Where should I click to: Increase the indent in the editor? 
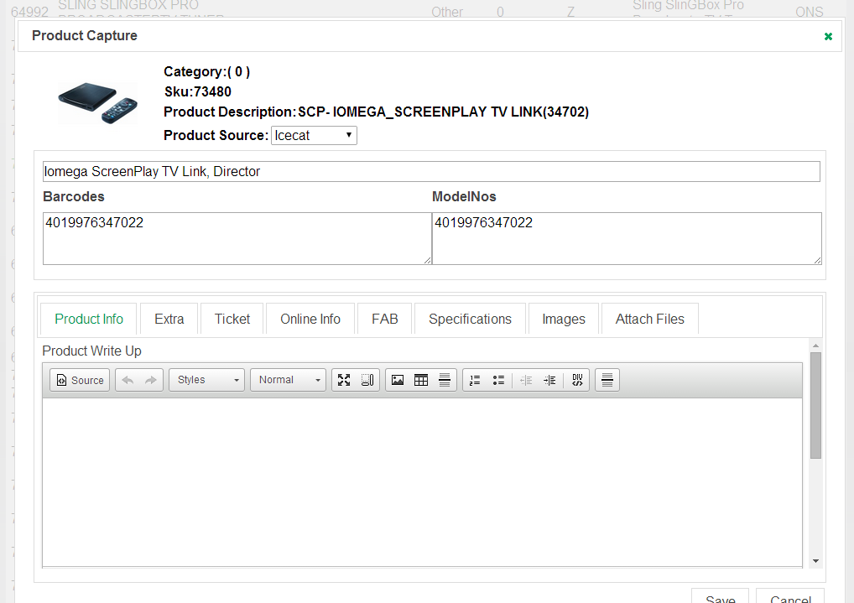coord(549,380)
